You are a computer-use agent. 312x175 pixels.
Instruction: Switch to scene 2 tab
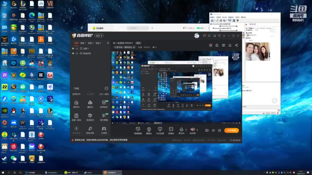coord(91,43)
